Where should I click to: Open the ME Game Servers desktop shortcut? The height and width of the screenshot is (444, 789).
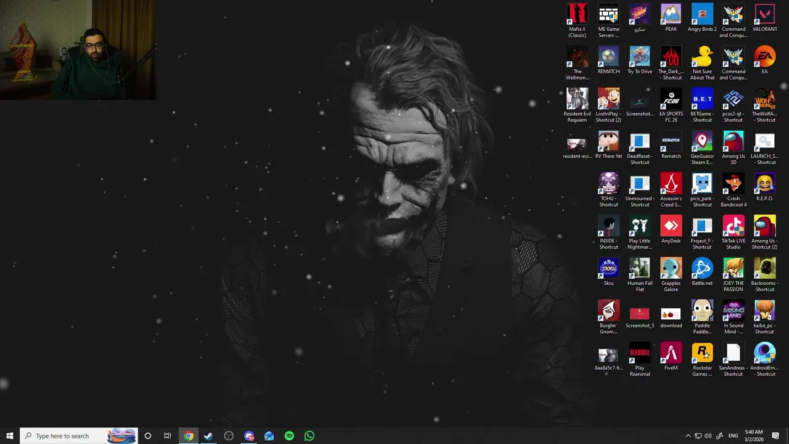tap(608, 20)
